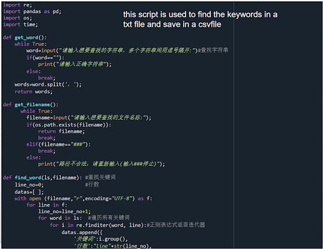Viewport: 323px width, 249px height.
Task: Click the 'txt file and save in a csvfile' text
Action: coord(172,25)
